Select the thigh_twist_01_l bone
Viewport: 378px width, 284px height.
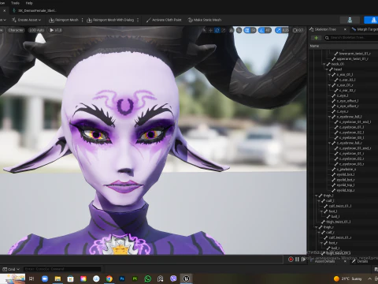338,222
